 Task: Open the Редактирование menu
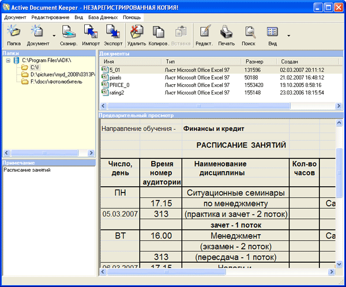click(51, 17)
